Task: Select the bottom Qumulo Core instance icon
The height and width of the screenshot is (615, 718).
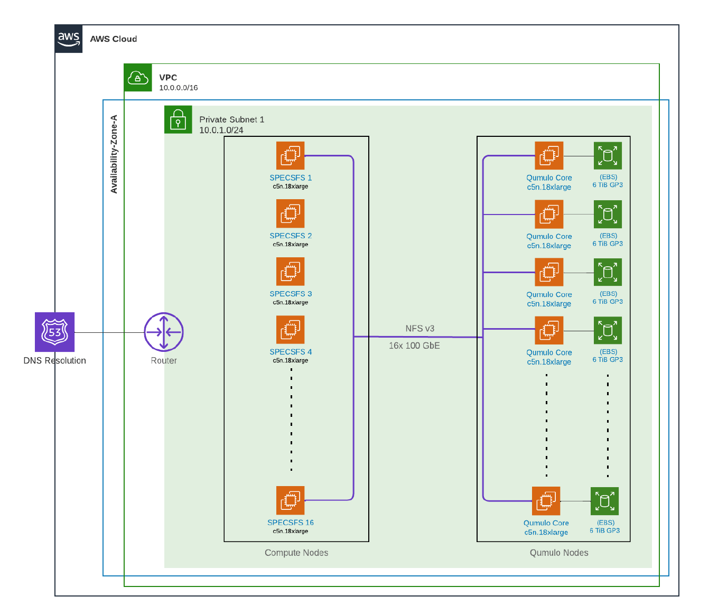Action: tap(546, 501)
